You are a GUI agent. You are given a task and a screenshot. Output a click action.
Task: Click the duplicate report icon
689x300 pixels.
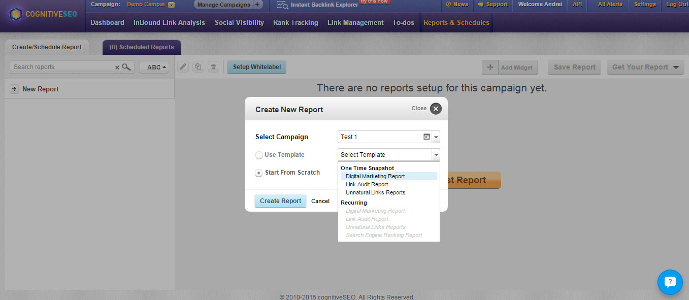[198, 67]
